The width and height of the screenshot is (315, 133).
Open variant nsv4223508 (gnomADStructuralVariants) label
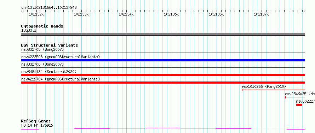coord(61,57)
